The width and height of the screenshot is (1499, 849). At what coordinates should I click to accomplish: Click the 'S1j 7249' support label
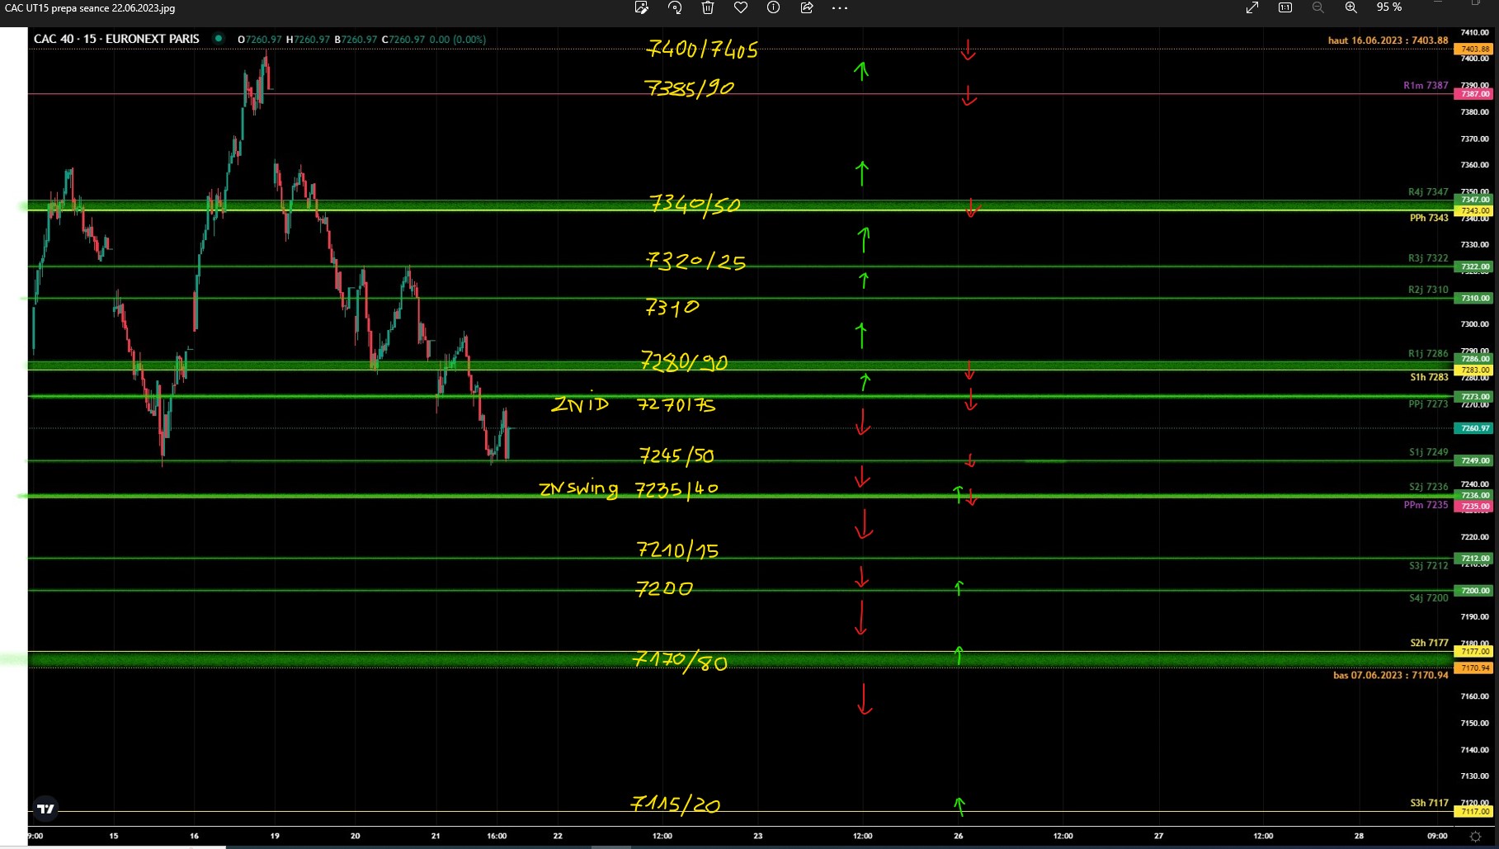[1429, 452]
